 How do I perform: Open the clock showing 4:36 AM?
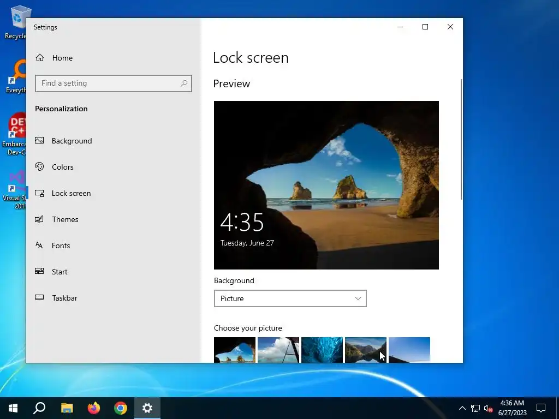(512, 408)
